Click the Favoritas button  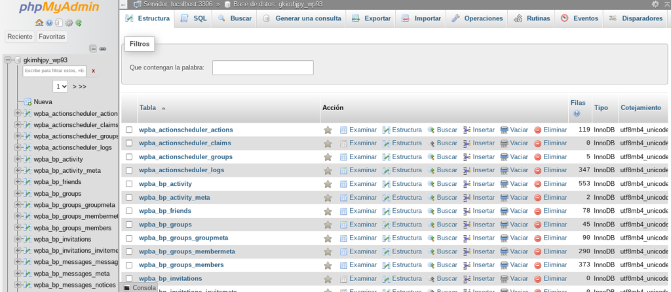52,37
